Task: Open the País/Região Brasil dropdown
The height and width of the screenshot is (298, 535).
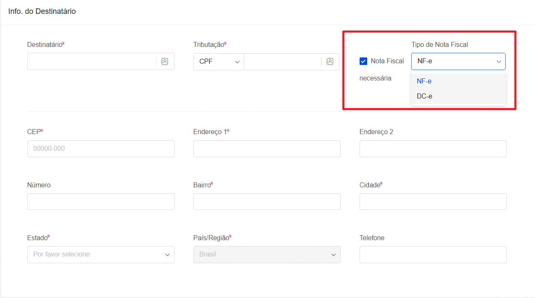Action: pos(267,254)
